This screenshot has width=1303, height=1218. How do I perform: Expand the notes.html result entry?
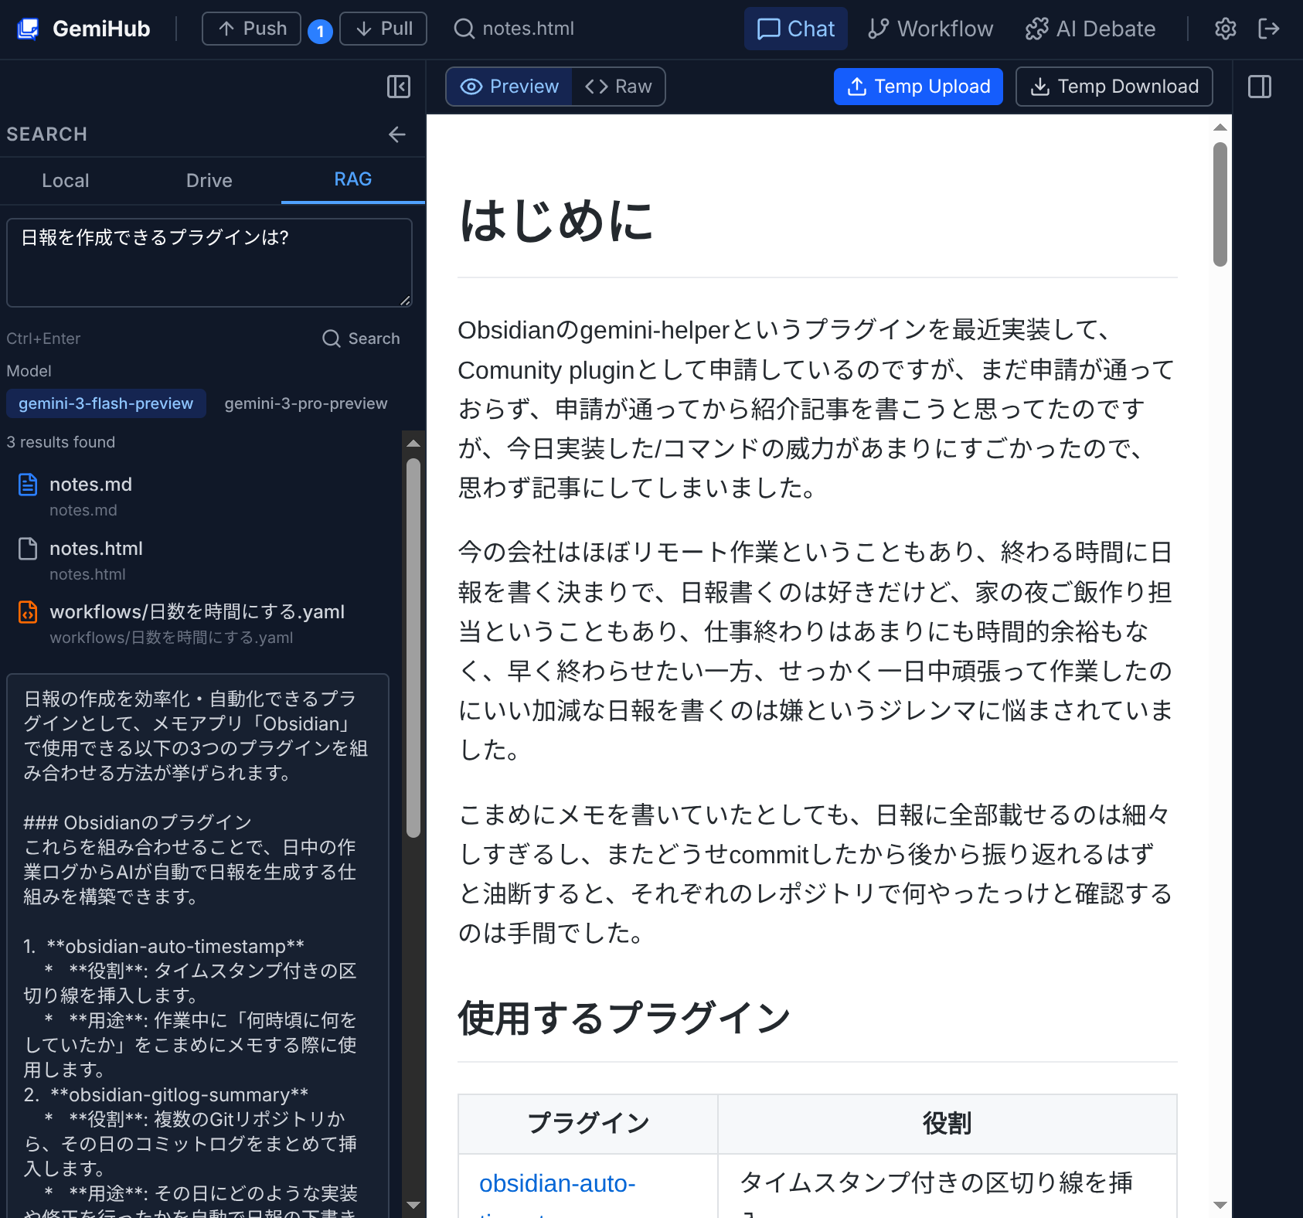[x=96, y=549]
